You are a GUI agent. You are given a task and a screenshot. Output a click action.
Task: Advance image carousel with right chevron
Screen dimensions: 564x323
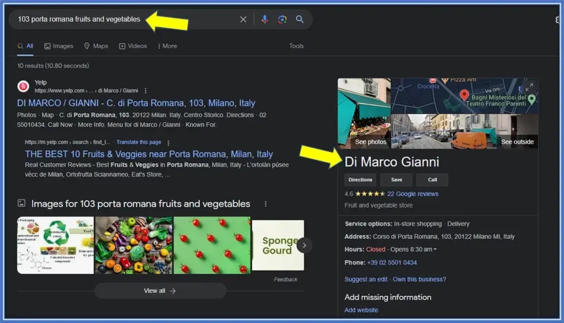[304, 246]
